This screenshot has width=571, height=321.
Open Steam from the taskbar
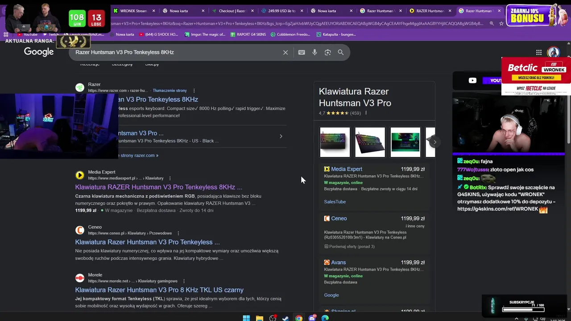(285, 318)
